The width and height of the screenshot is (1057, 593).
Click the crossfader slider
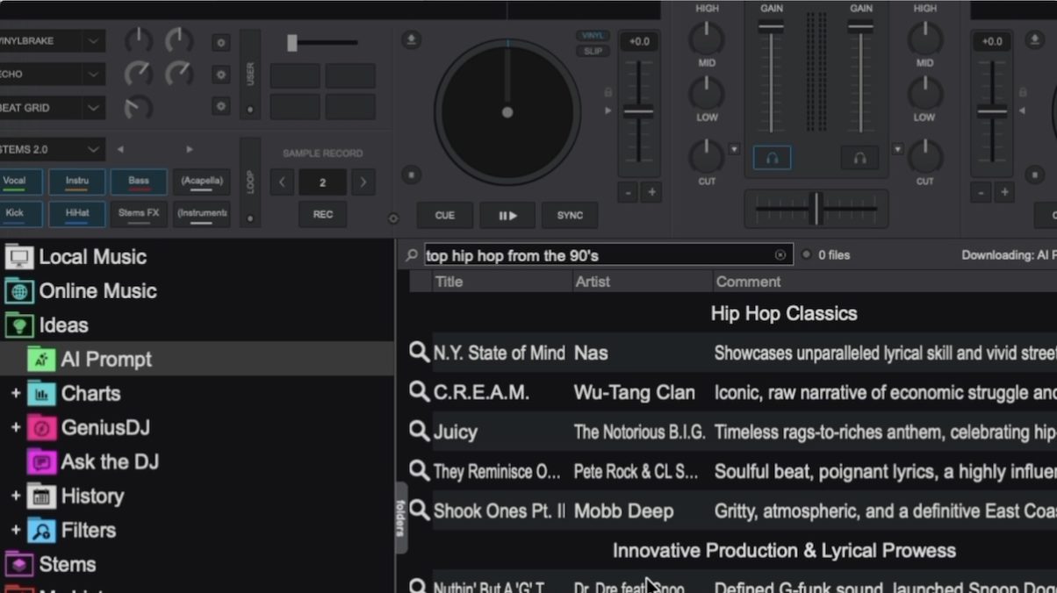(x=816, y=209)
